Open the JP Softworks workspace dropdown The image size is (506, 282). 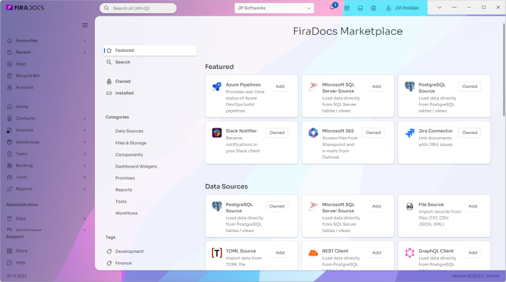pos(274,8)
